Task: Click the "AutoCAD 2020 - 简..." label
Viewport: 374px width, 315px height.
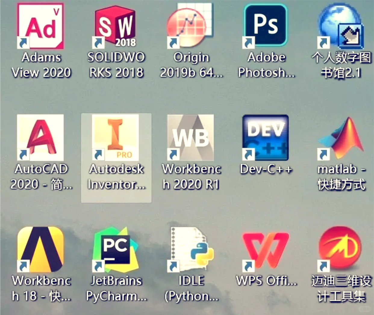Action: click(41, 177)
